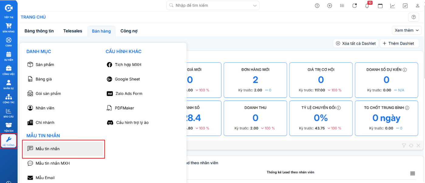Open Chi nhánh menu item
The height and width of the screenshot is (183, 425).
tap(41, 123)
